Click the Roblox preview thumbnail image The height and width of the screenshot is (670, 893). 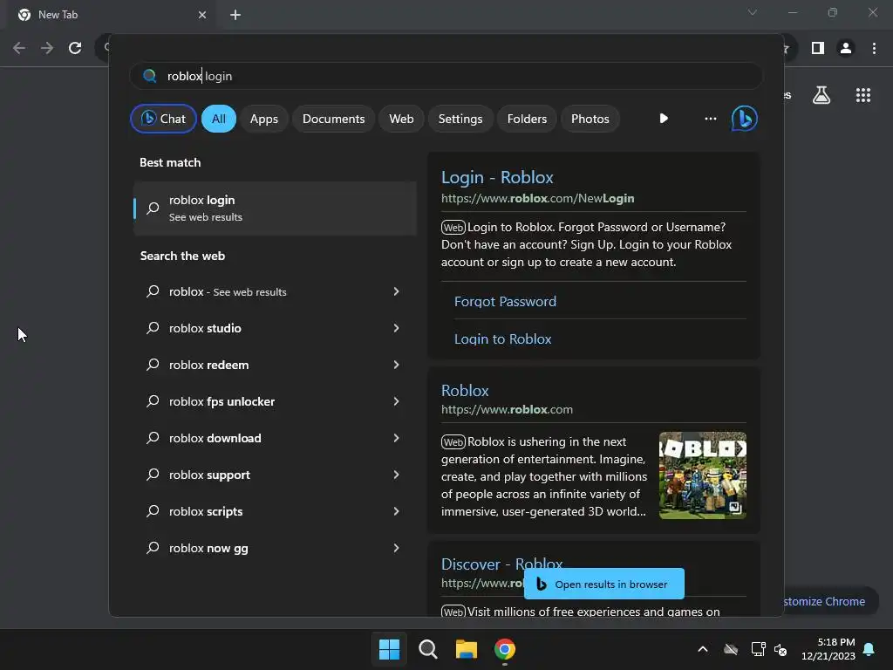pyautogui.click(x=703, y=475)
